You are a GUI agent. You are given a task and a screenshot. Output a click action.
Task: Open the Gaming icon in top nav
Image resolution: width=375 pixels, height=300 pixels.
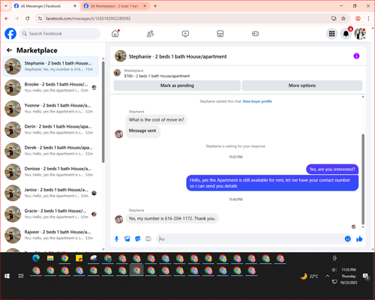tap(255, 34)
